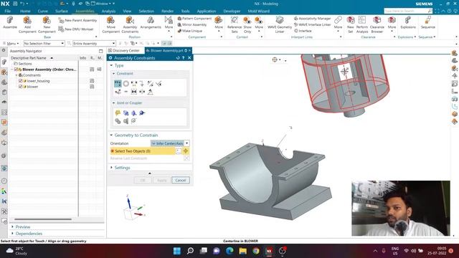Open Arrangements from the Position group

151,23
